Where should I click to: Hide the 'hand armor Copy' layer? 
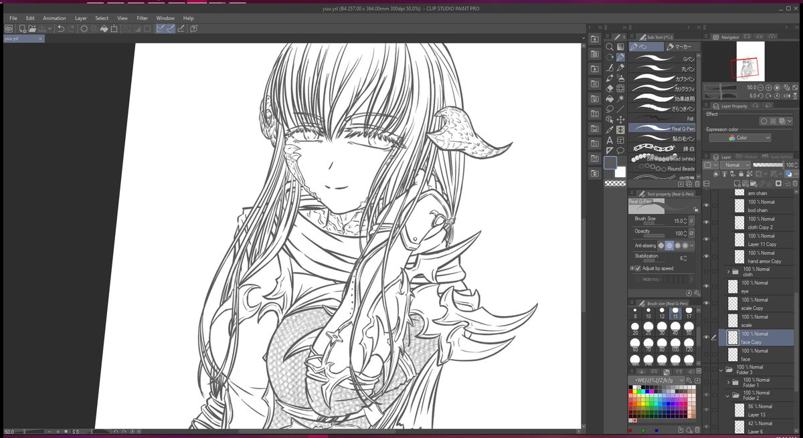point(706,256)
